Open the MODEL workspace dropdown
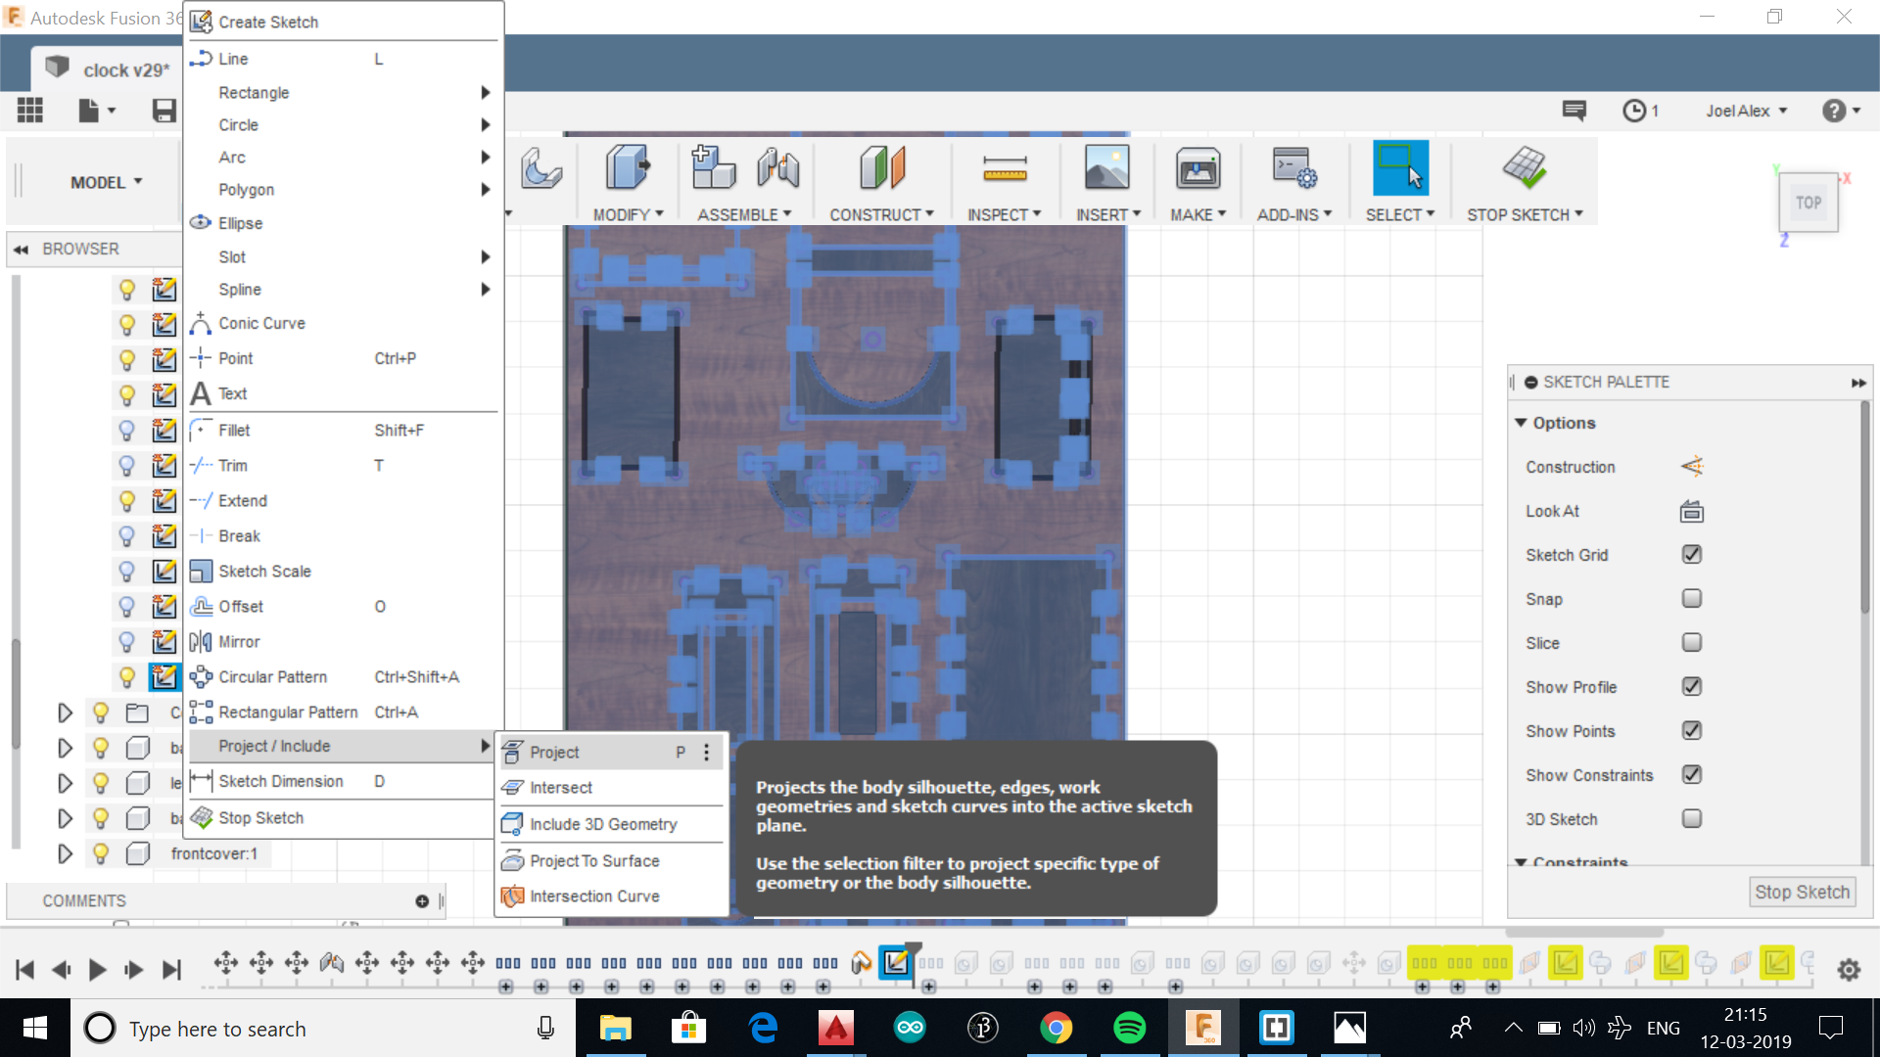This screenshot has width=1880, height=1057. [x=106, y=182]
